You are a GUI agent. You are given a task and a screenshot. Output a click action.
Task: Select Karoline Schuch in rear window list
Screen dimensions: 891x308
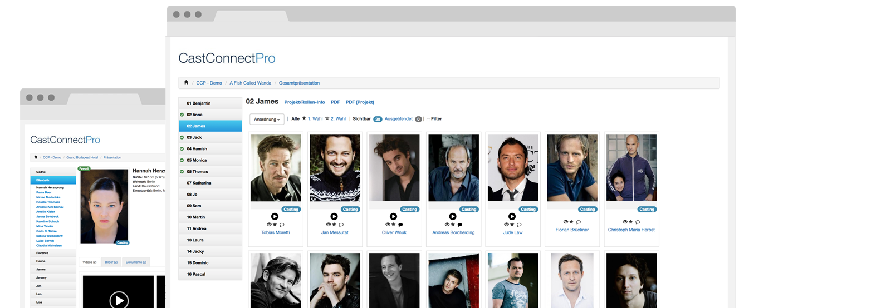(47, 221)
